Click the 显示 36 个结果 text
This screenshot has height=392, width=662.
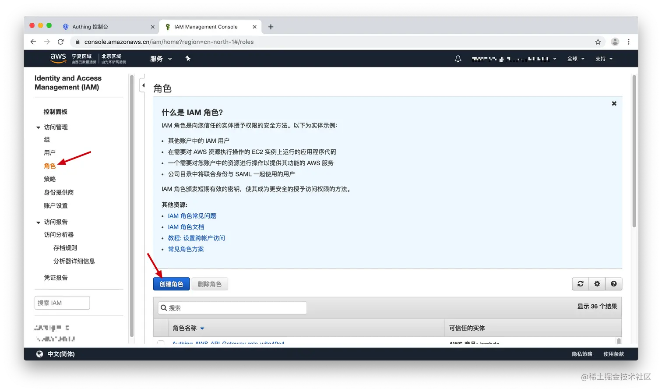(x=597, y=306)
